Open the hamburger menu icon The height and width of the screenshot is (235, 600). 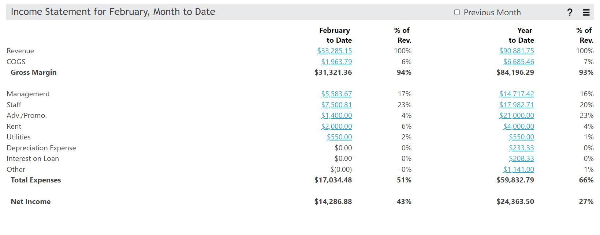pyautogui.click(x=586, y=12)
